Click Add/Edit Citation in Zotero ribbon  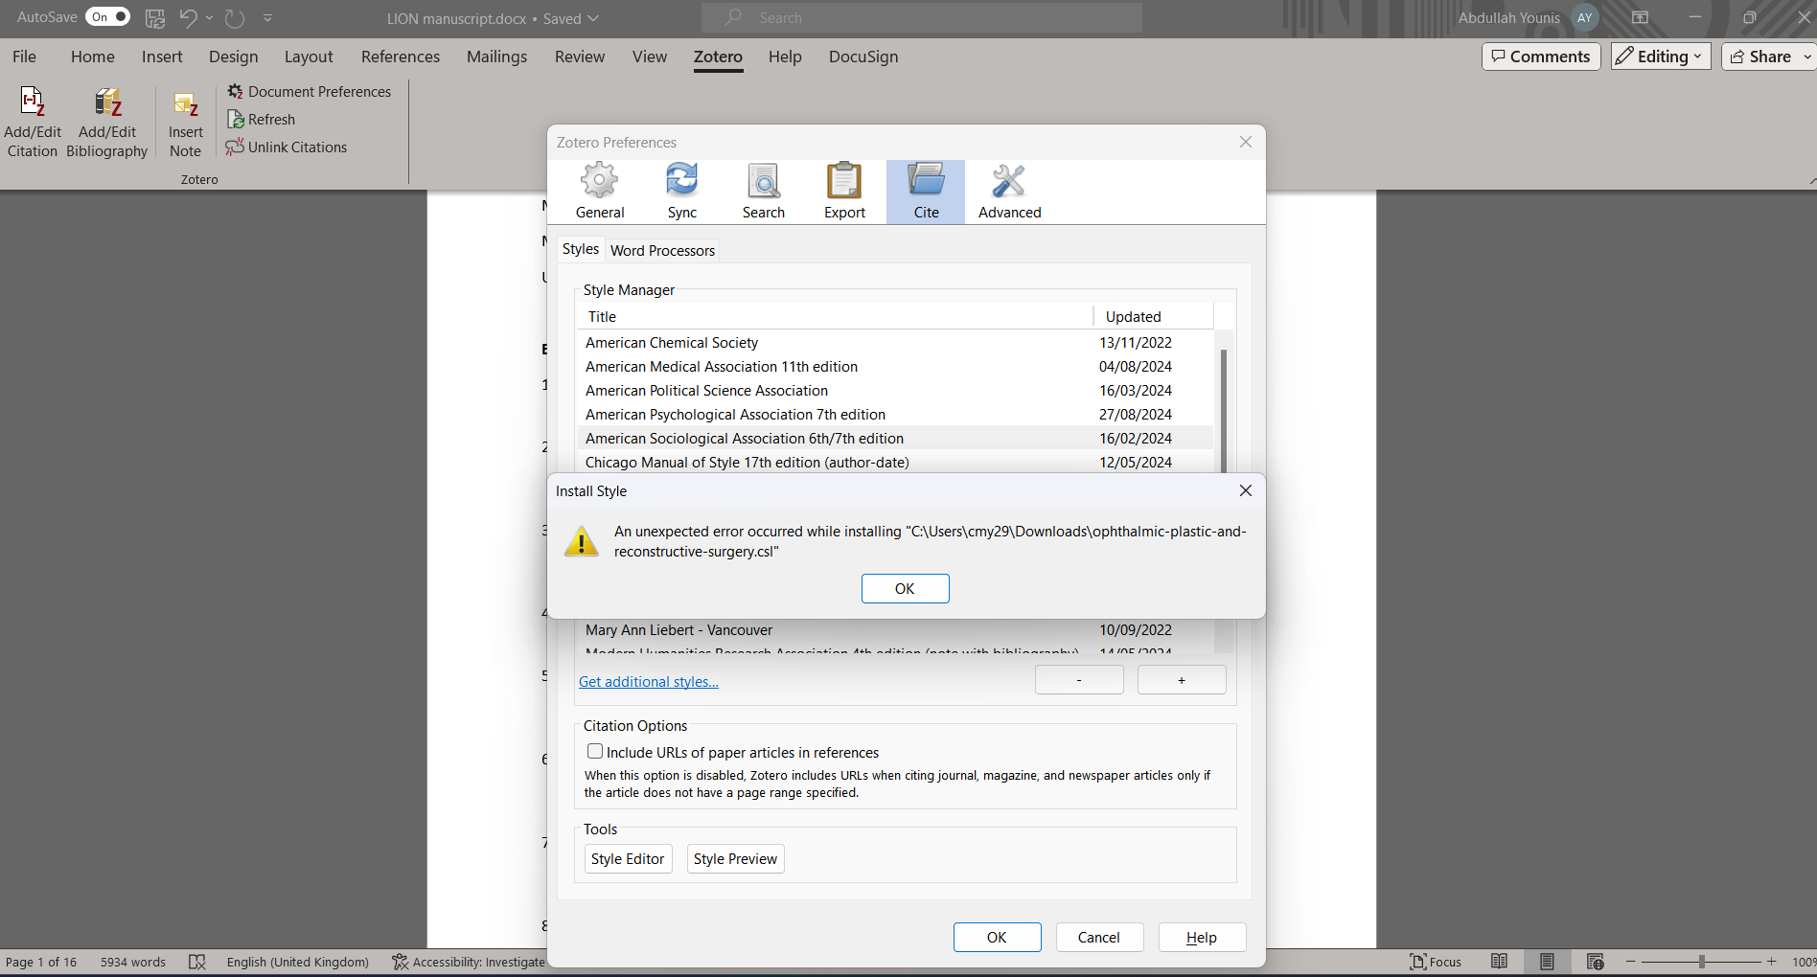tap(33, 123)
